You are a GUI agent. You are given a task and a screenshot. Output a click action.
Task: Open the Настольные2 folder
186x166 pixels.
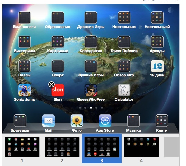click(157, 18)
